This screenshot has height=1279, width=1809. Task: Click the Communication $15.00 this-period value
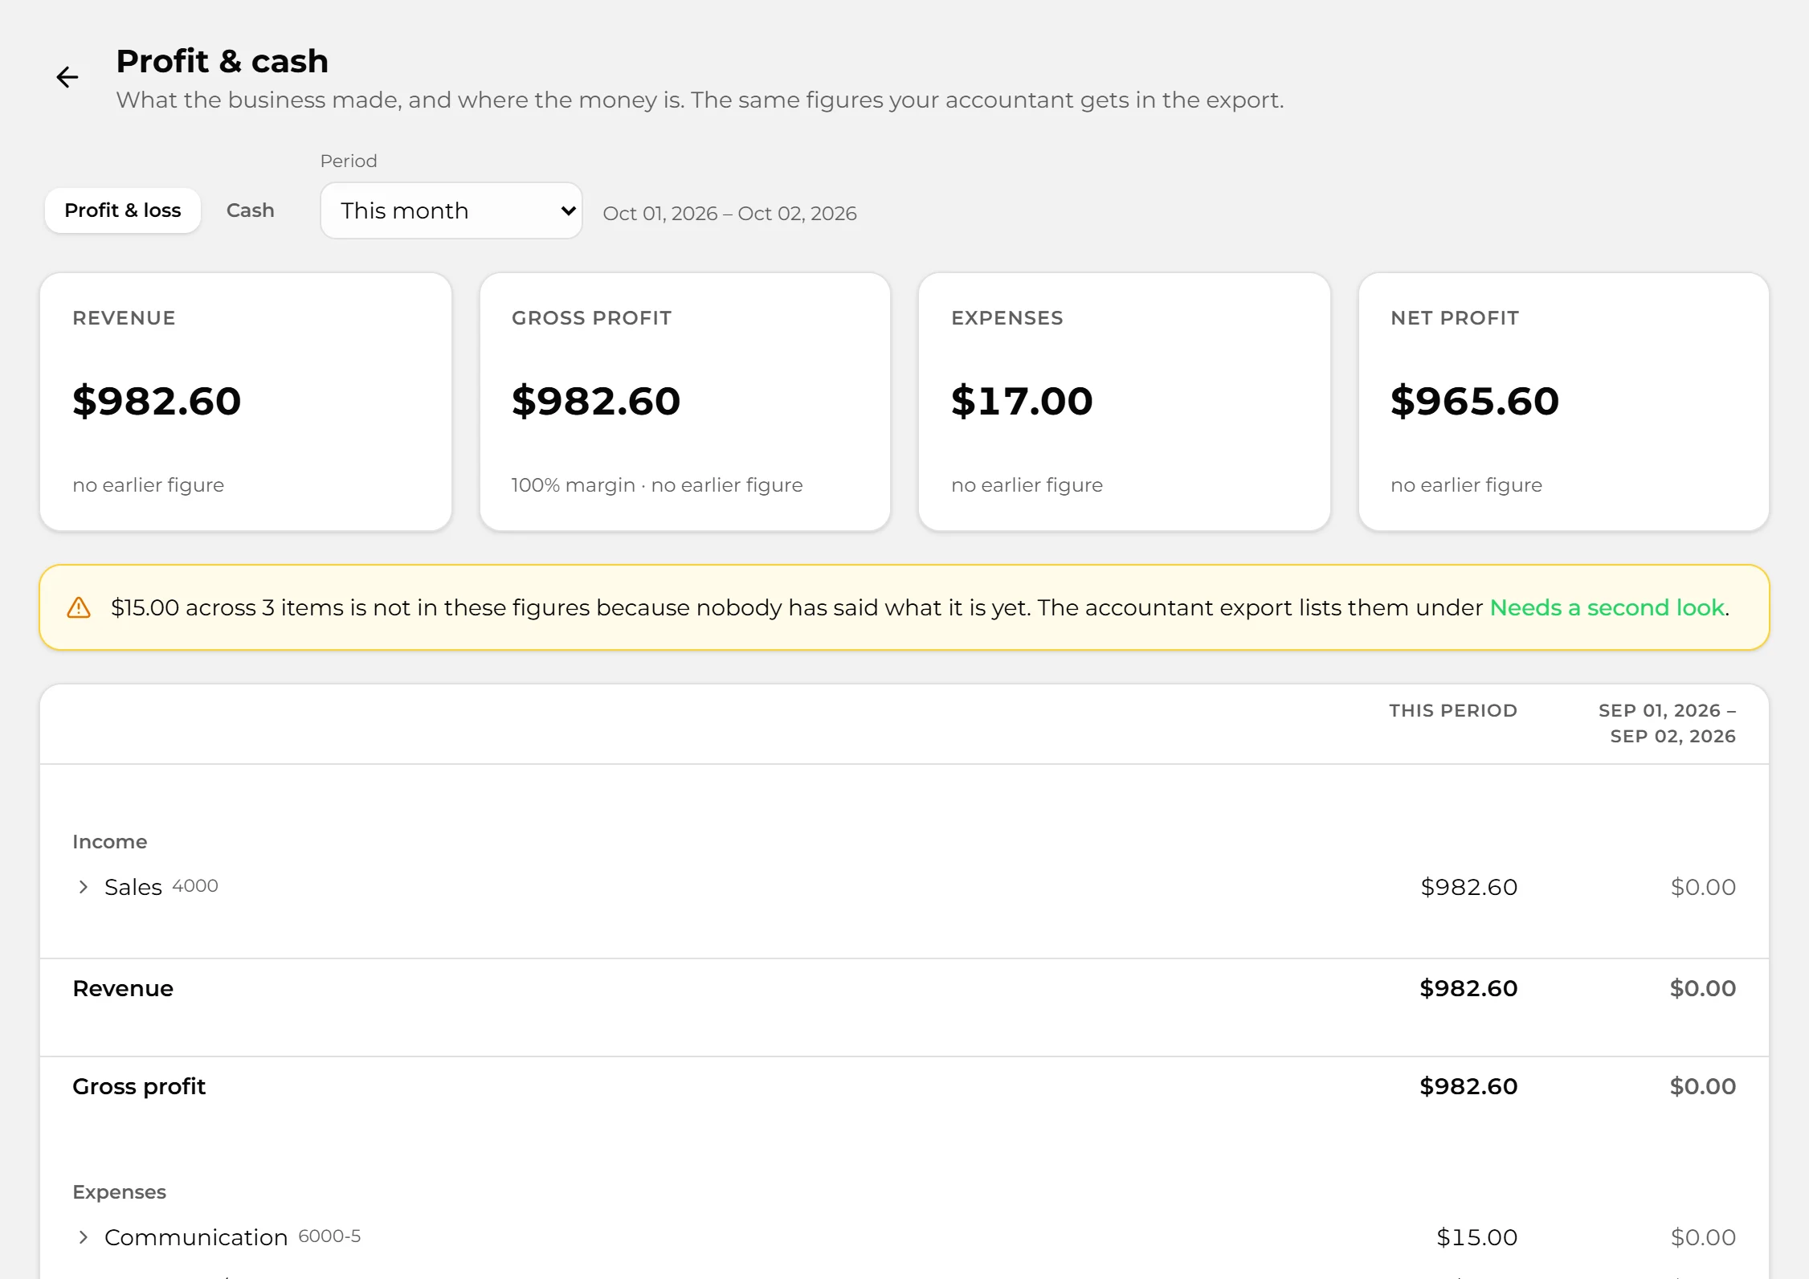(x=1476, y=1237)
